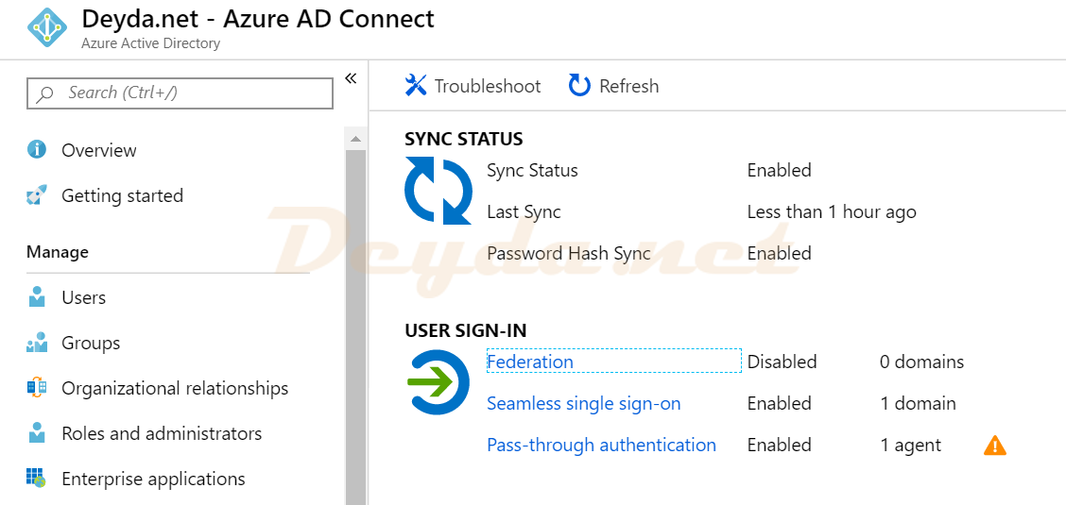The image size is (1066, 505).
Task: Click the Azure Active Directory logo icon
Action: pos(47,27)
